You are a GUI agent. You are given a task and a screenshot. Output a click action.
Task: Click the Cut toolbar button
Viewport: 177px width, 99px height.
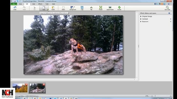click(x=34, y=8)
